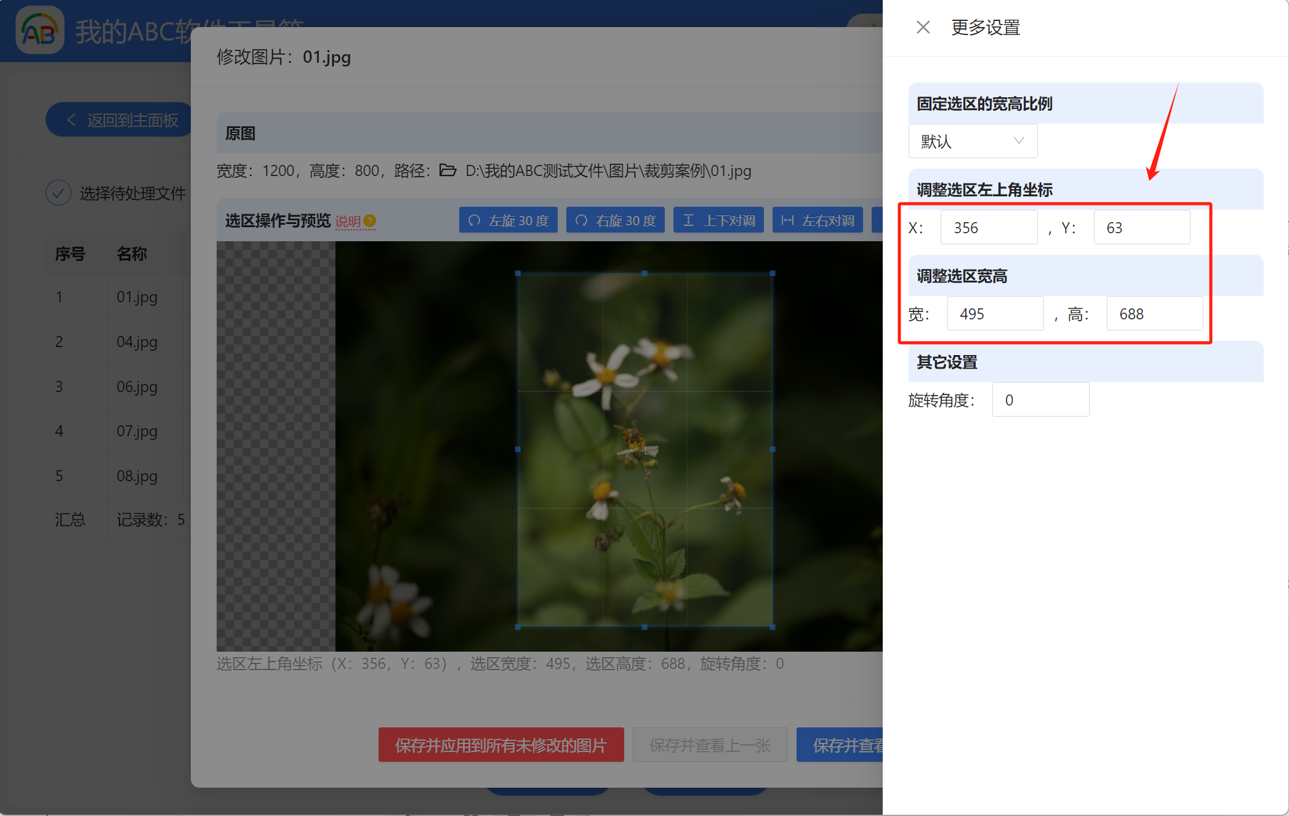Click the AB app logo icon
The image size is (1289, 816).
(39, 31)
